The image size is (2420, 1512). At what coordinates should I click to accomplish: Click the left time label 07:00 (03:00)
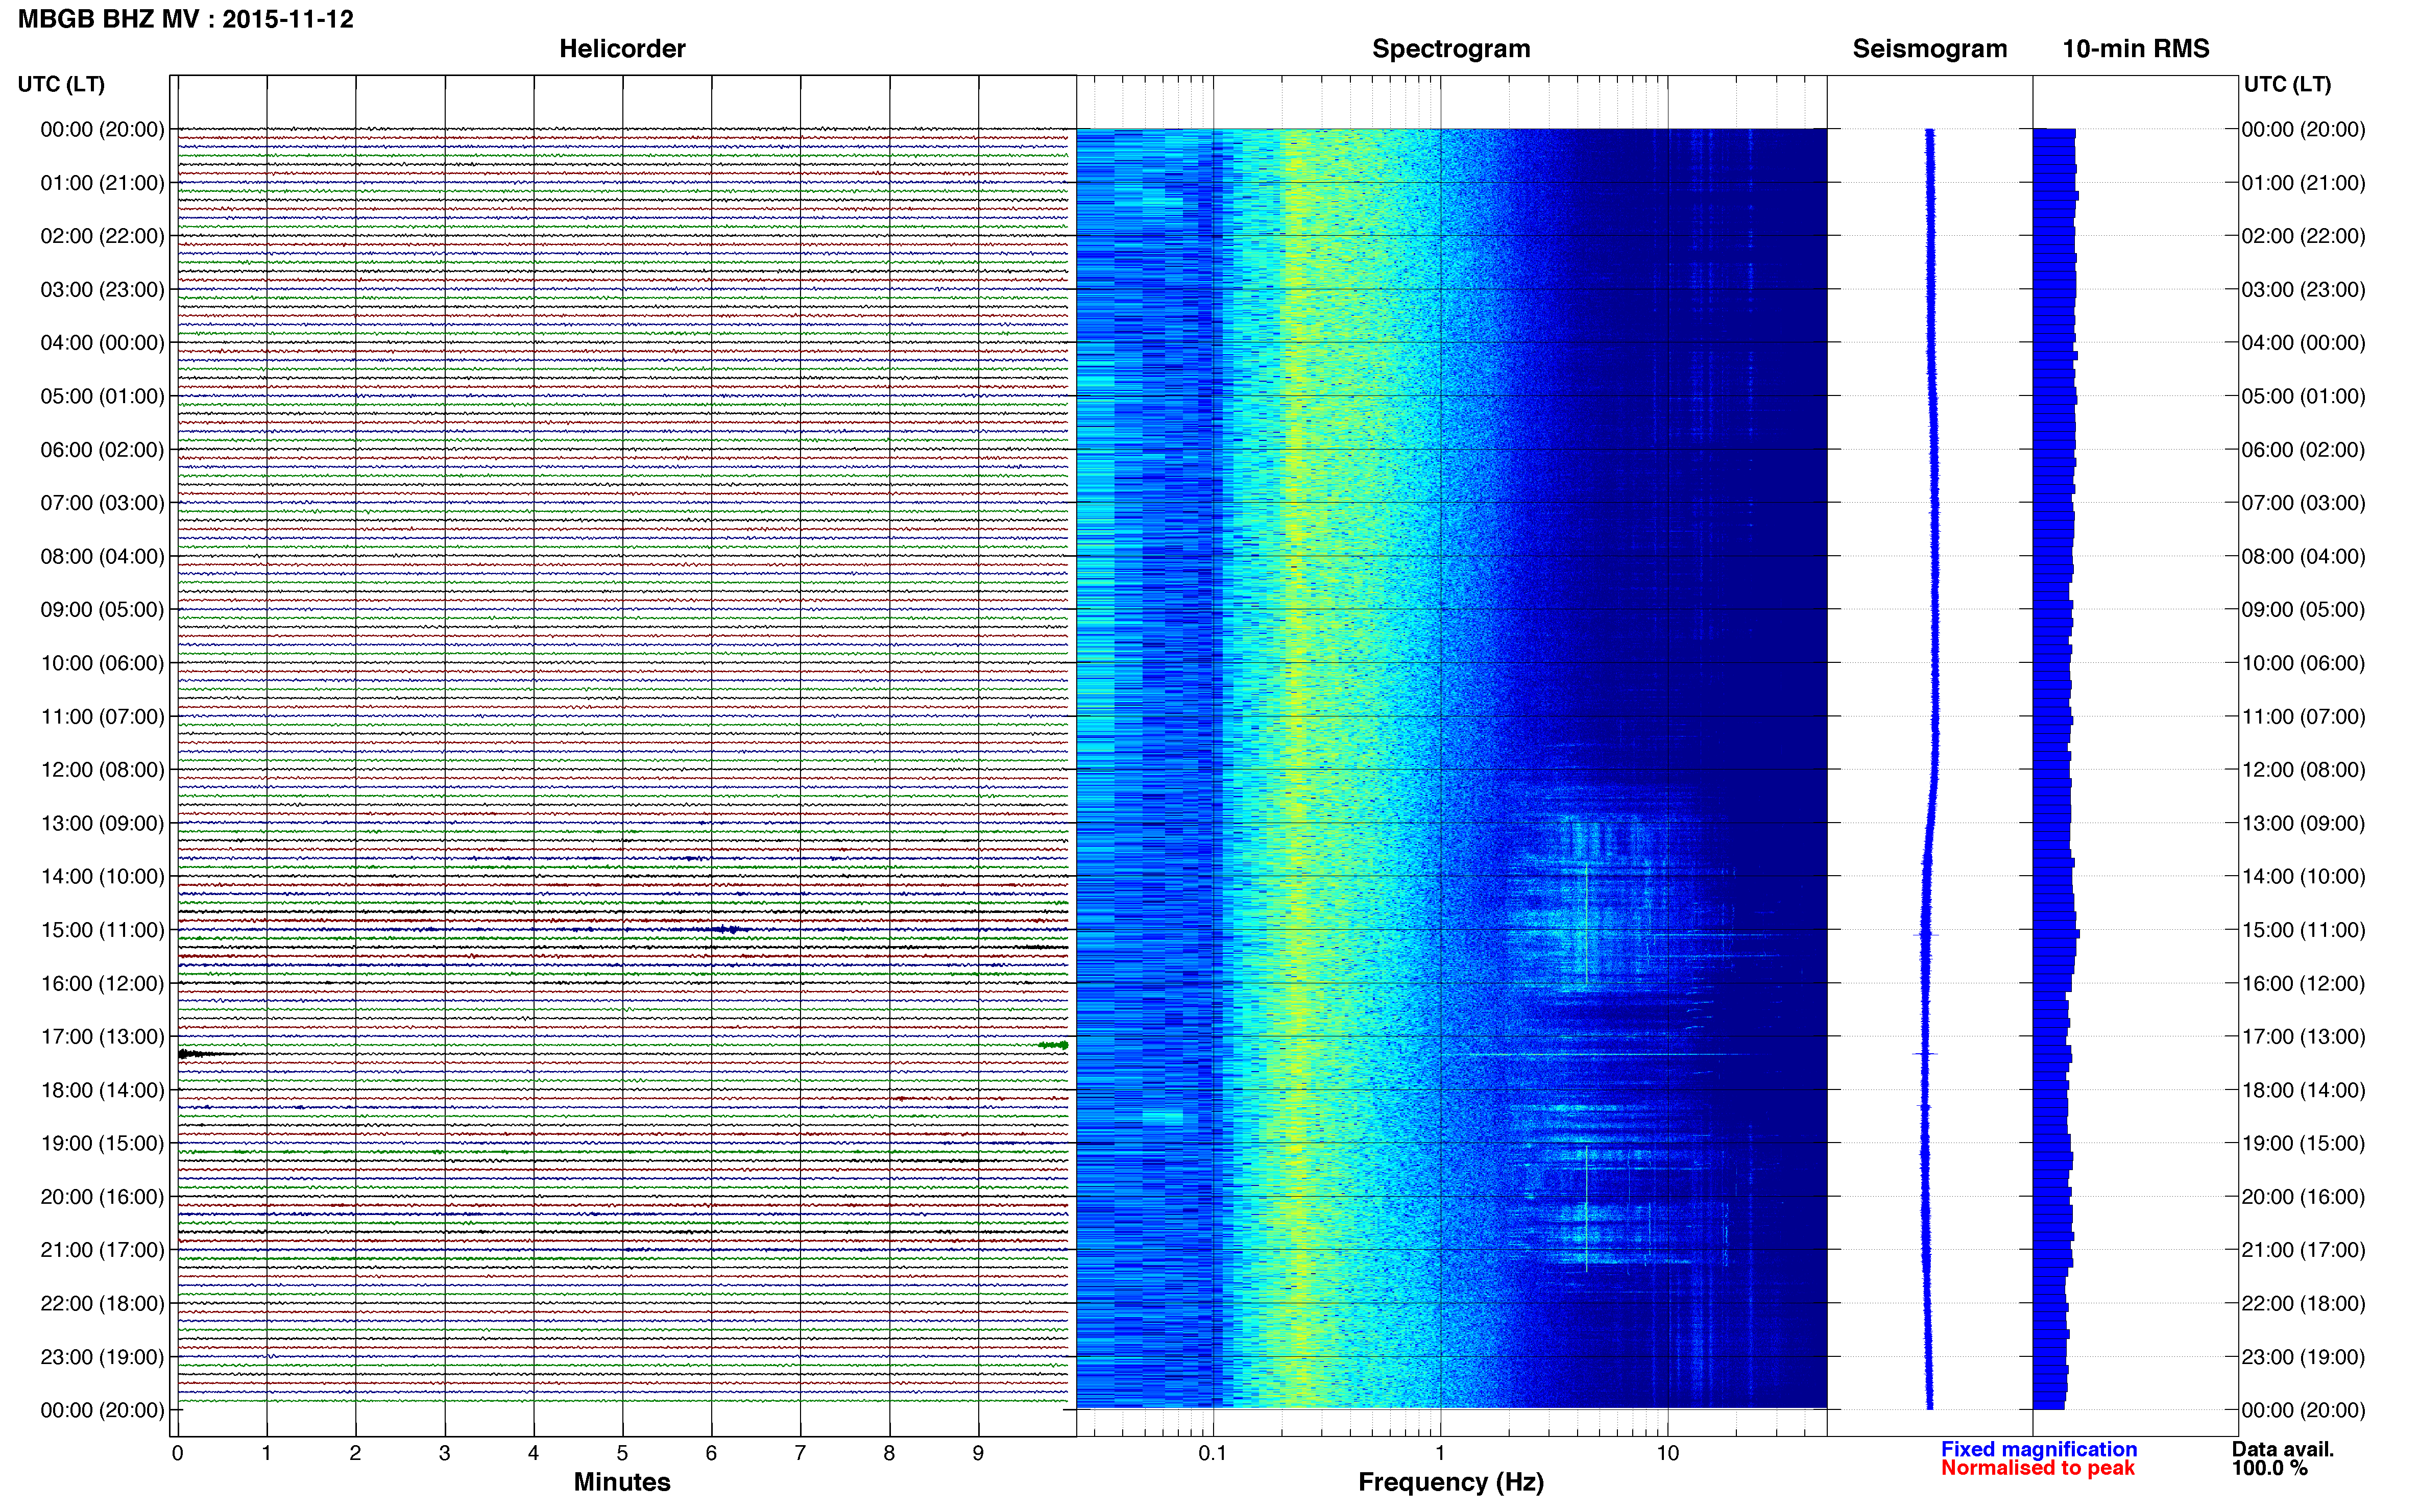point(102,503)
